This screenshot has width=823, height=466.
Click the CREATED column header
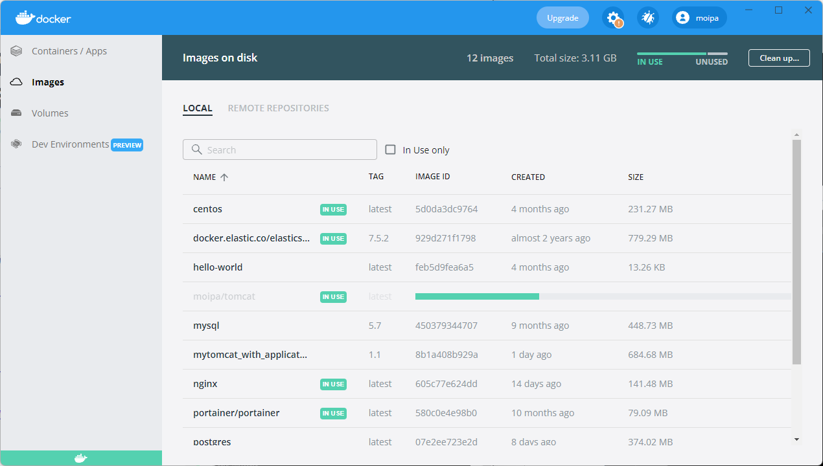(x=528, y=177)
